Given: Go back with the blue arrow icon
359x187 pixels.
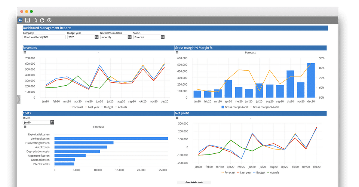Looking at the screenshot, I should (20, 20).
